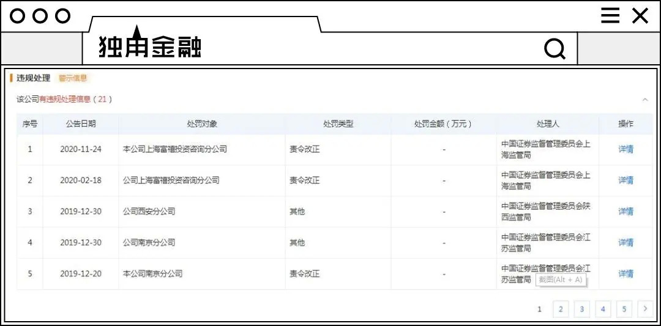Open the hamburger menu icon
The image size is (661, 326).
[610, 15]
